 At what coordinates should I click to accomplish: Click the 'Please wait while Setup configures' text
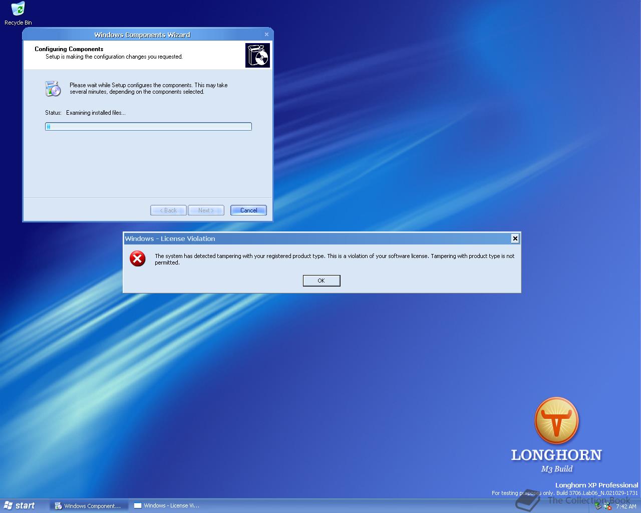149,89
